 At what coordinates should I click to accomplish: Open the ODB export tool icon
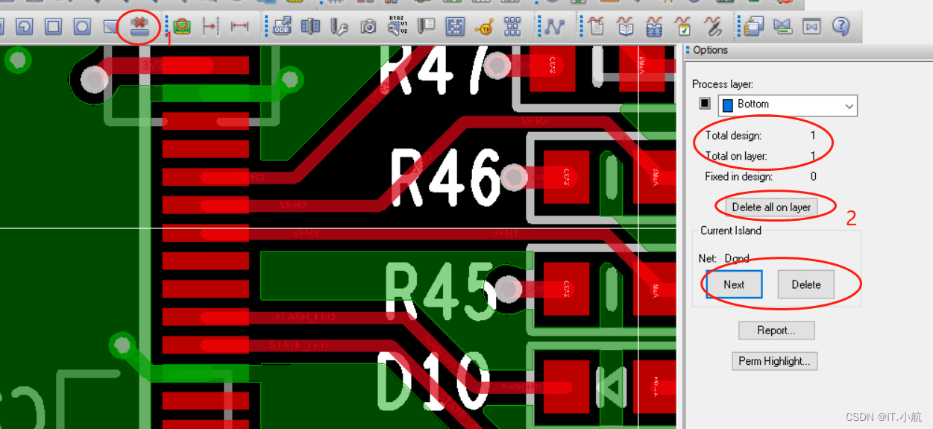[283, 27]
